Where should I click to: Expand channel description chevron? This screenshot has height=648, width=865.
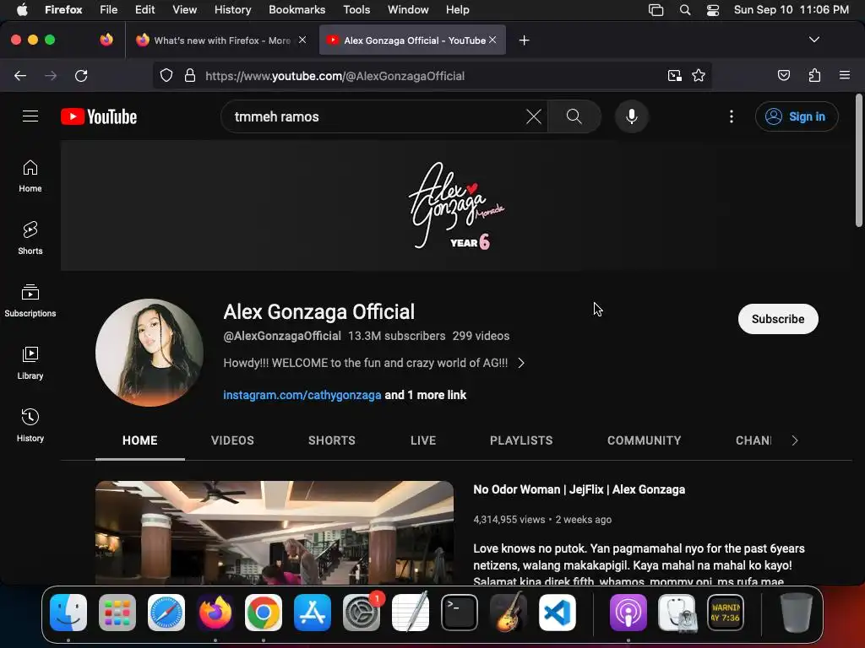pyautogui.click(x=521, y=363)
